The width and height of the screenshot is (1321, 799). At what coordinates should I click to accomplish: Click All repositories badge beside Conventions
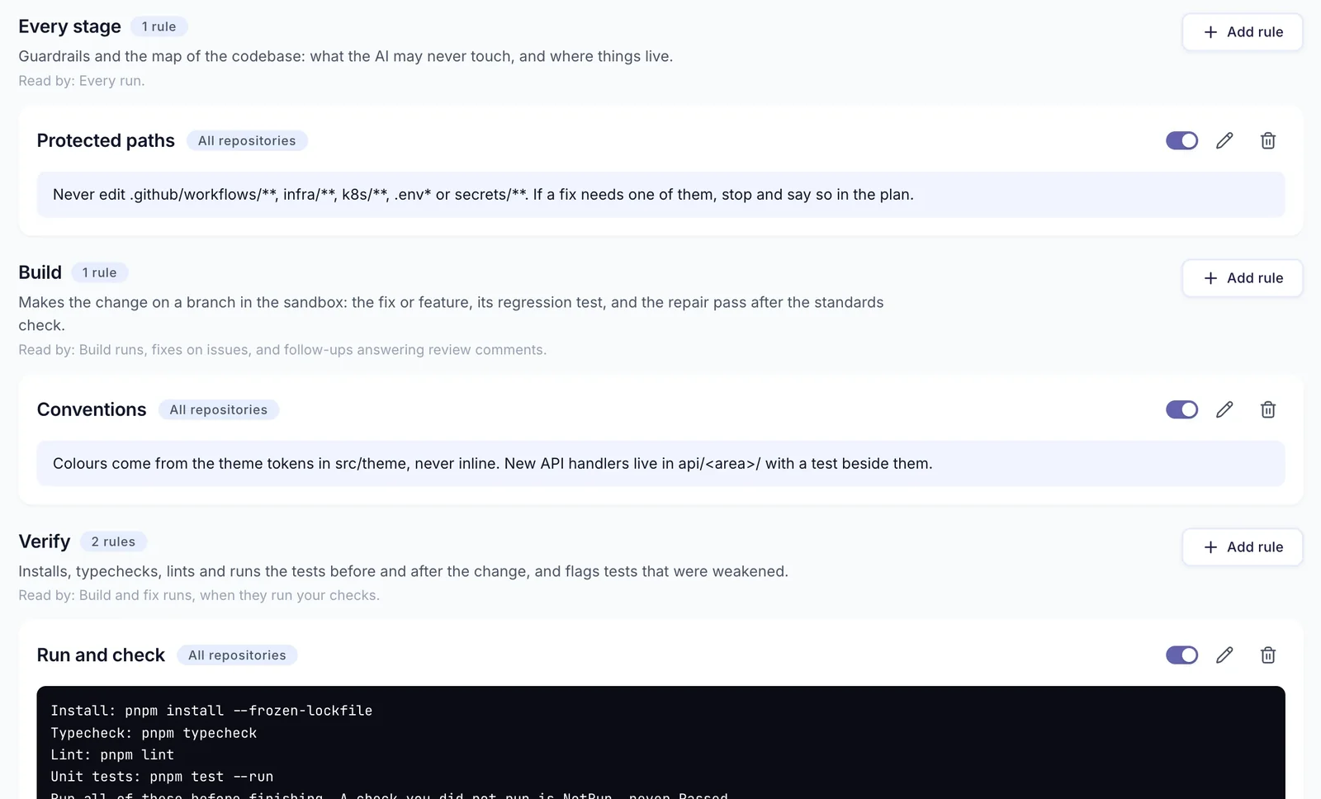click(219, 409)
